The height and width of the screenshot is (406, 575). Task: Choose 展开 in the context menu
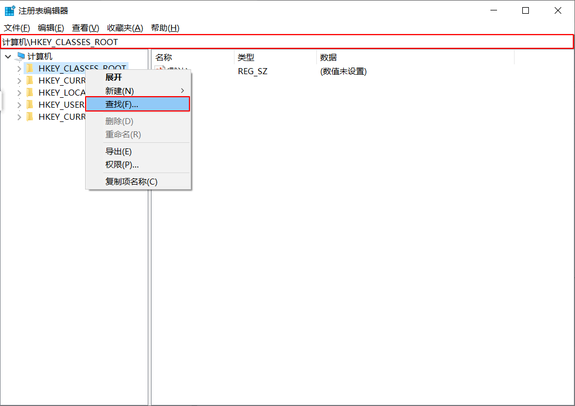pyautogui.click(x=138, y=77)
